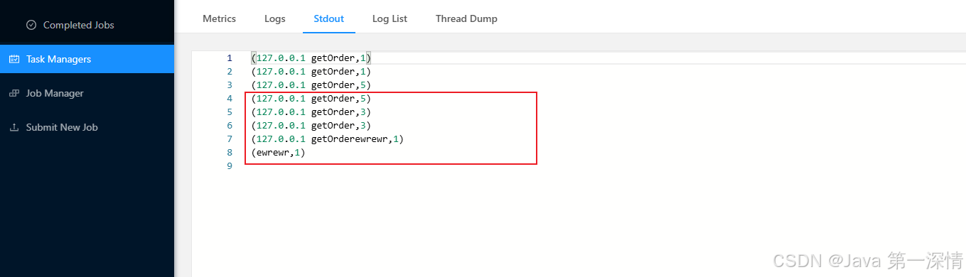Open Submit New Job page
Viewport: 966px width, 277px height.
tap(87, 127)
